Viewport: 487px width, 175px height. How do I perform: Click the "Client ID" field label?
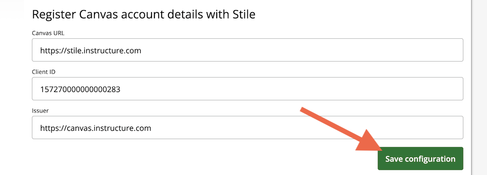43,72
